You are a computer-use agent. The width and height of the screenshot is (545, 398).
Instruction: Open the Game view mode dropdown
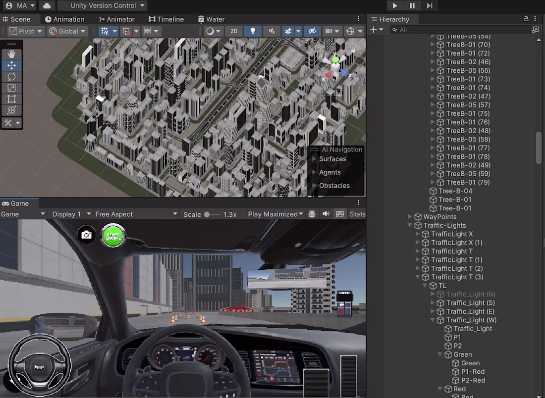tap(23, 214)
